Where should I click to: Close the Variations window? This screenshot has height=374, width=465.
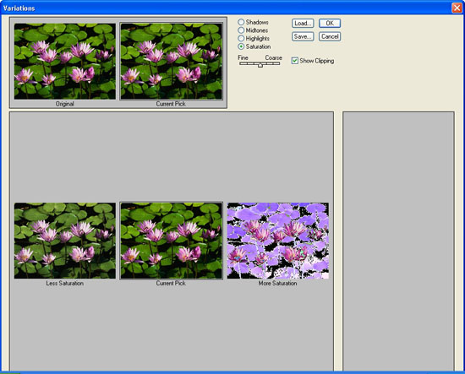[457, 8]
